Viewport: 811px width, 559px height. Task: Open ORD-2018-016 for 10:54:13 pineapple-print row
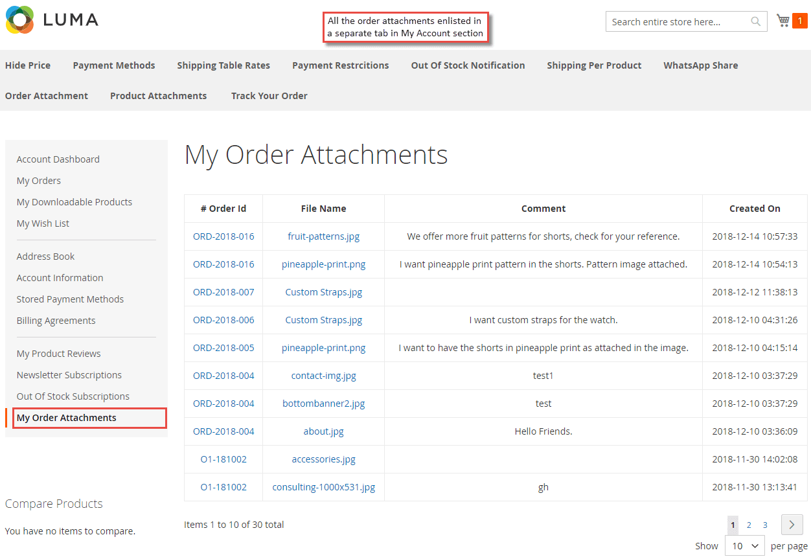click(223, 264)
